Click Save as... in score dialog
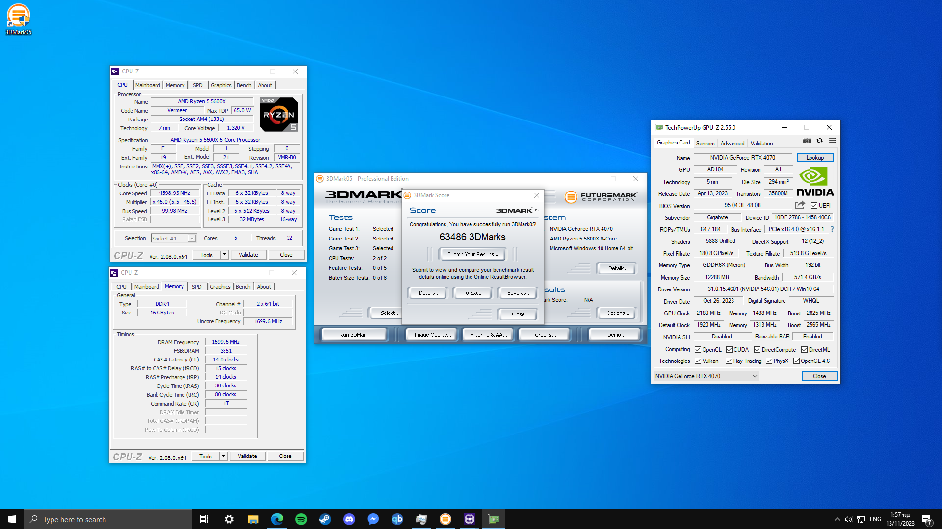942x529 pixels. pyautogui.click(x=518, y=293)
